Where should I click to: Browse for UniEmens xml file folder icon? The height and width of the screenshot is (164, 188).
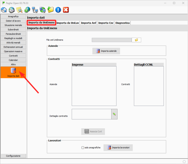point(136,40)
